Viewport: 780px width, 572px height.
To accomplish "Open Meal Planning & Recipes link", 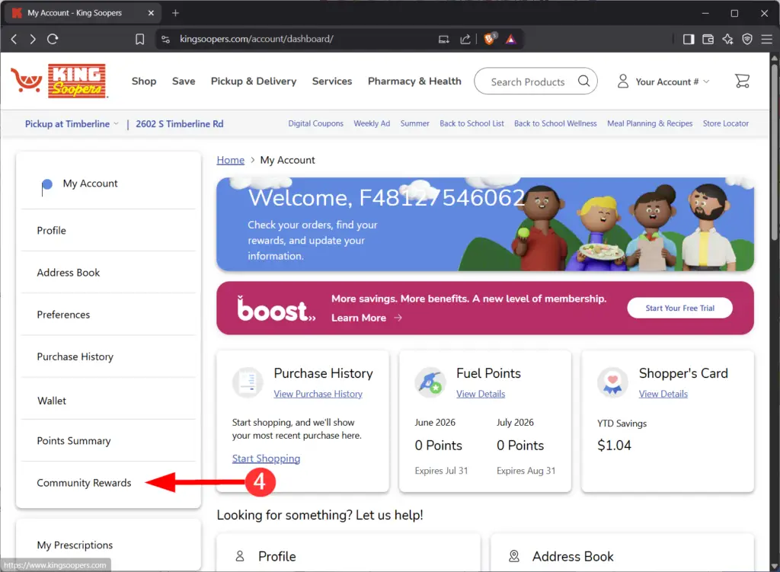I will (x=650, y=123).
